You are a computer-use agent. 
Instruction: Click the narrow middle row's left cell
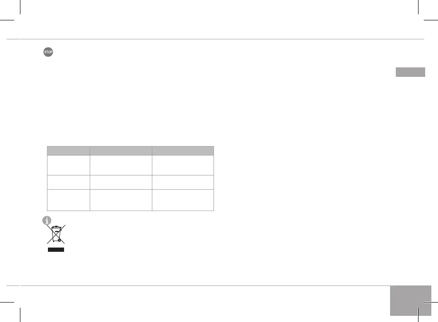[x=69, y=181]
